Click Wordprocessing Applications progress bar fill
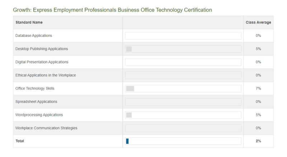This screenshot has height=157, width=287. coord(129,115)
